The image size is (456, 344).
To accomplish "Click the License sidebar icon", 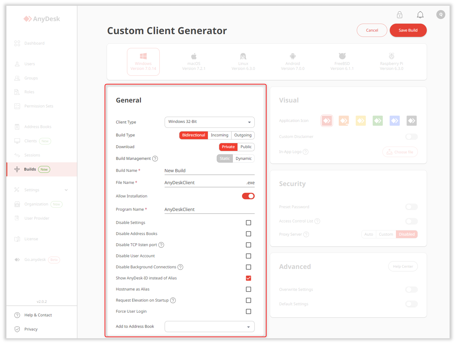I will coord(17,239).
